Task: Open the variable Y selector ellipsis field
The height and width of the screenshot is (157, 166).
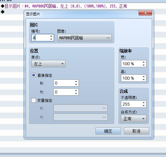Action: (x=81, y=117)
